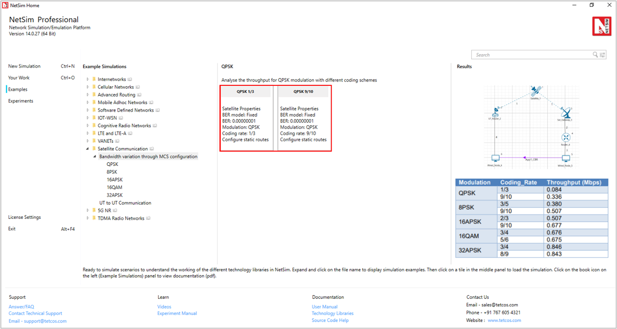Click the book icon beside Cellular Networks

coord(138,87)
